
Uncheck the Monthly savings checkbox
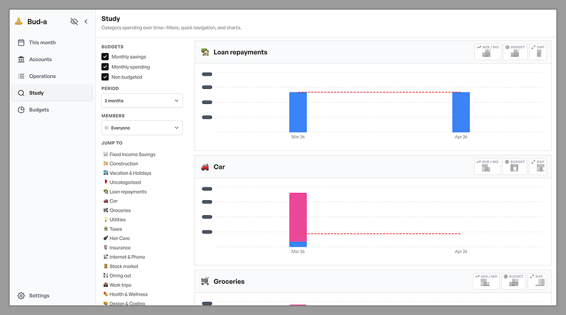pos(105,57)
